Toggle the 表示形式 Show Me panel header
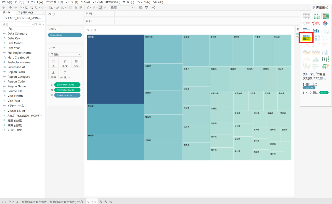Viewport: 332px width, 204px height. [x=320, y=8]
